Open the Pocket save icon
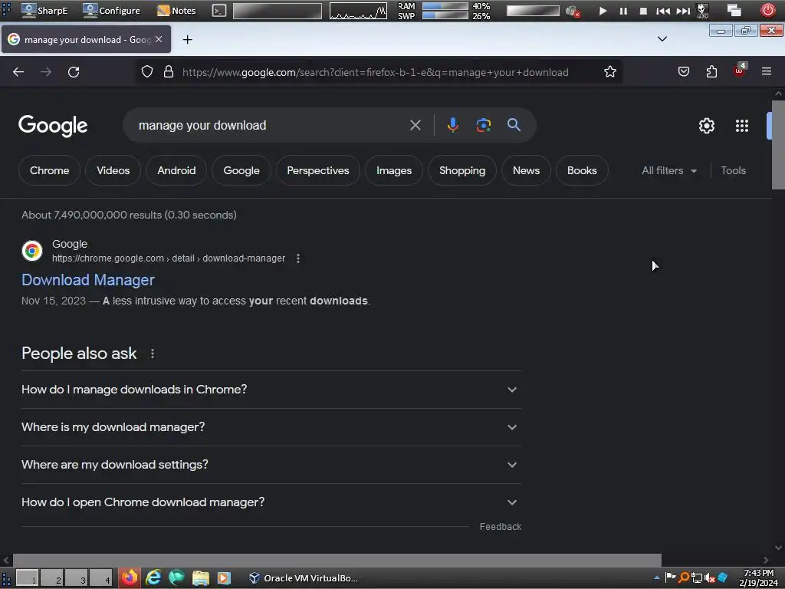 [x=683, y=72]
